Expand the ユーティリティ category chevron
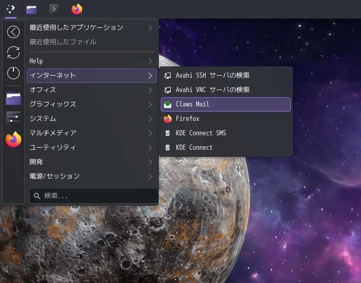The width and height of the screenshot is (361, 283). [150, 148]
